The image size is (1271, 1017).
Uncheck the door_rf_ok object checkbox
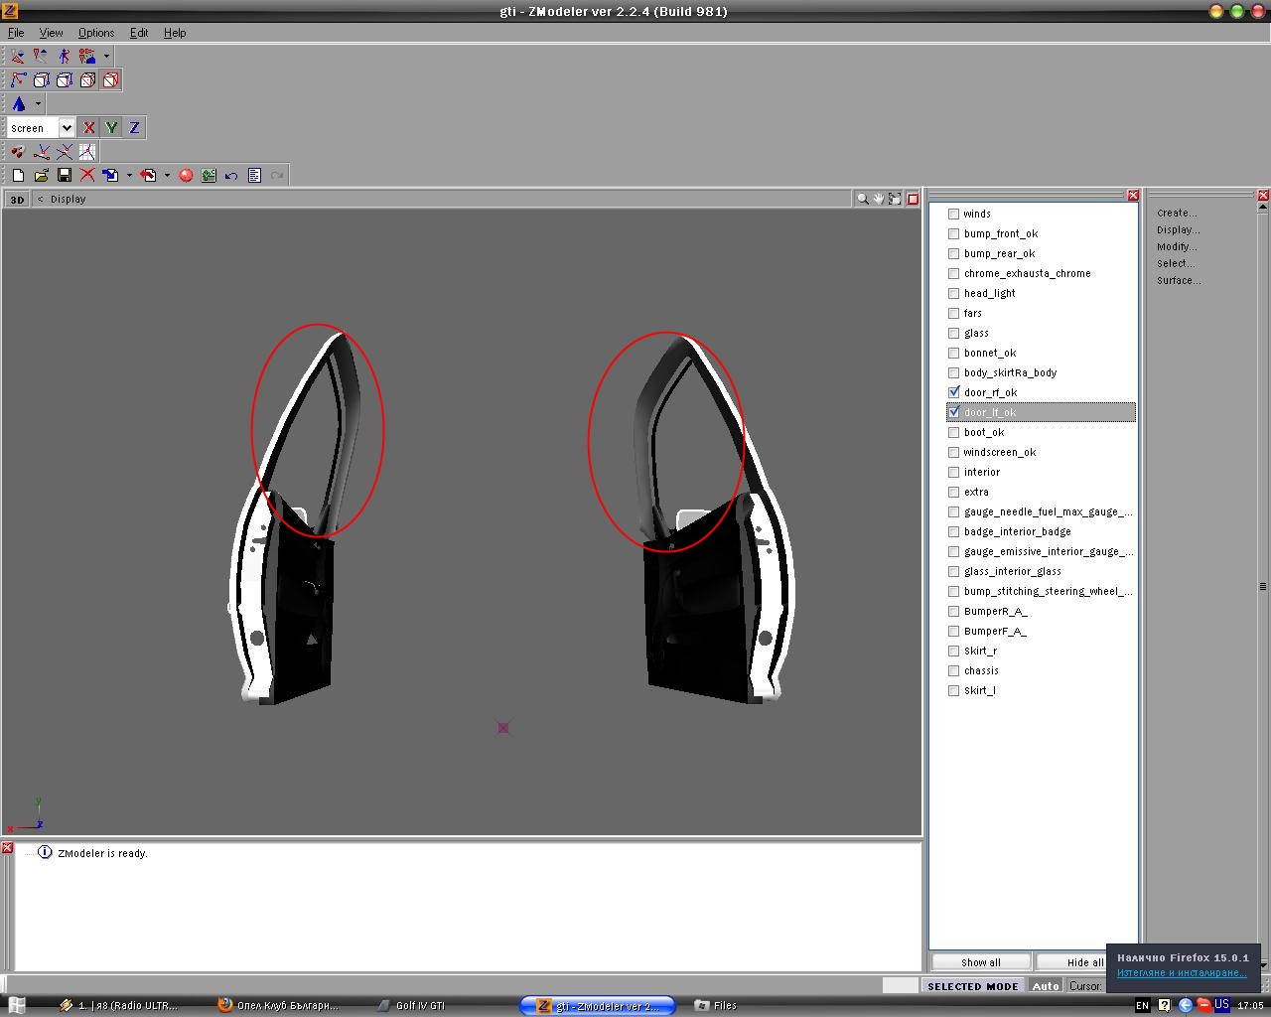(x=953, y=392)
